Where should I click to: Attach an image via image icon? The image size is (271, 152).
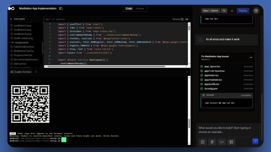pos(203,142)
